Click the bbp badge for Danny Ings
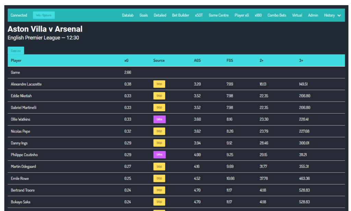This screenshot has height=211, width=351. pos(159,143)
